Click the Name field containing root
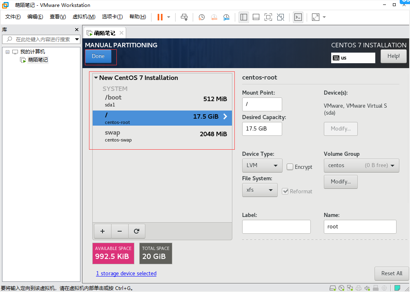Image resolution: width=410 pixels, height=292 pixels. click(360, 227)
